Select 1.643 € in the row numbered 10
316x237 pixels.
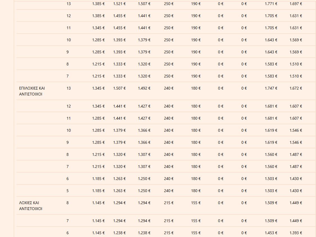coord(271,40)
